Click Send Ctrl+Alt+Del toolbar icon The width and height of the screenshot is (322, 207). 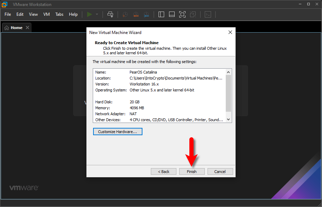tap(110, 14)
